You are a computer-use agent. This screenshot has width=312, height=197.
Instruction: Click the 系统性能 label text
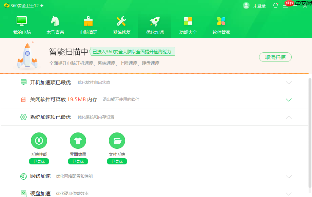(x=39, y=154)
